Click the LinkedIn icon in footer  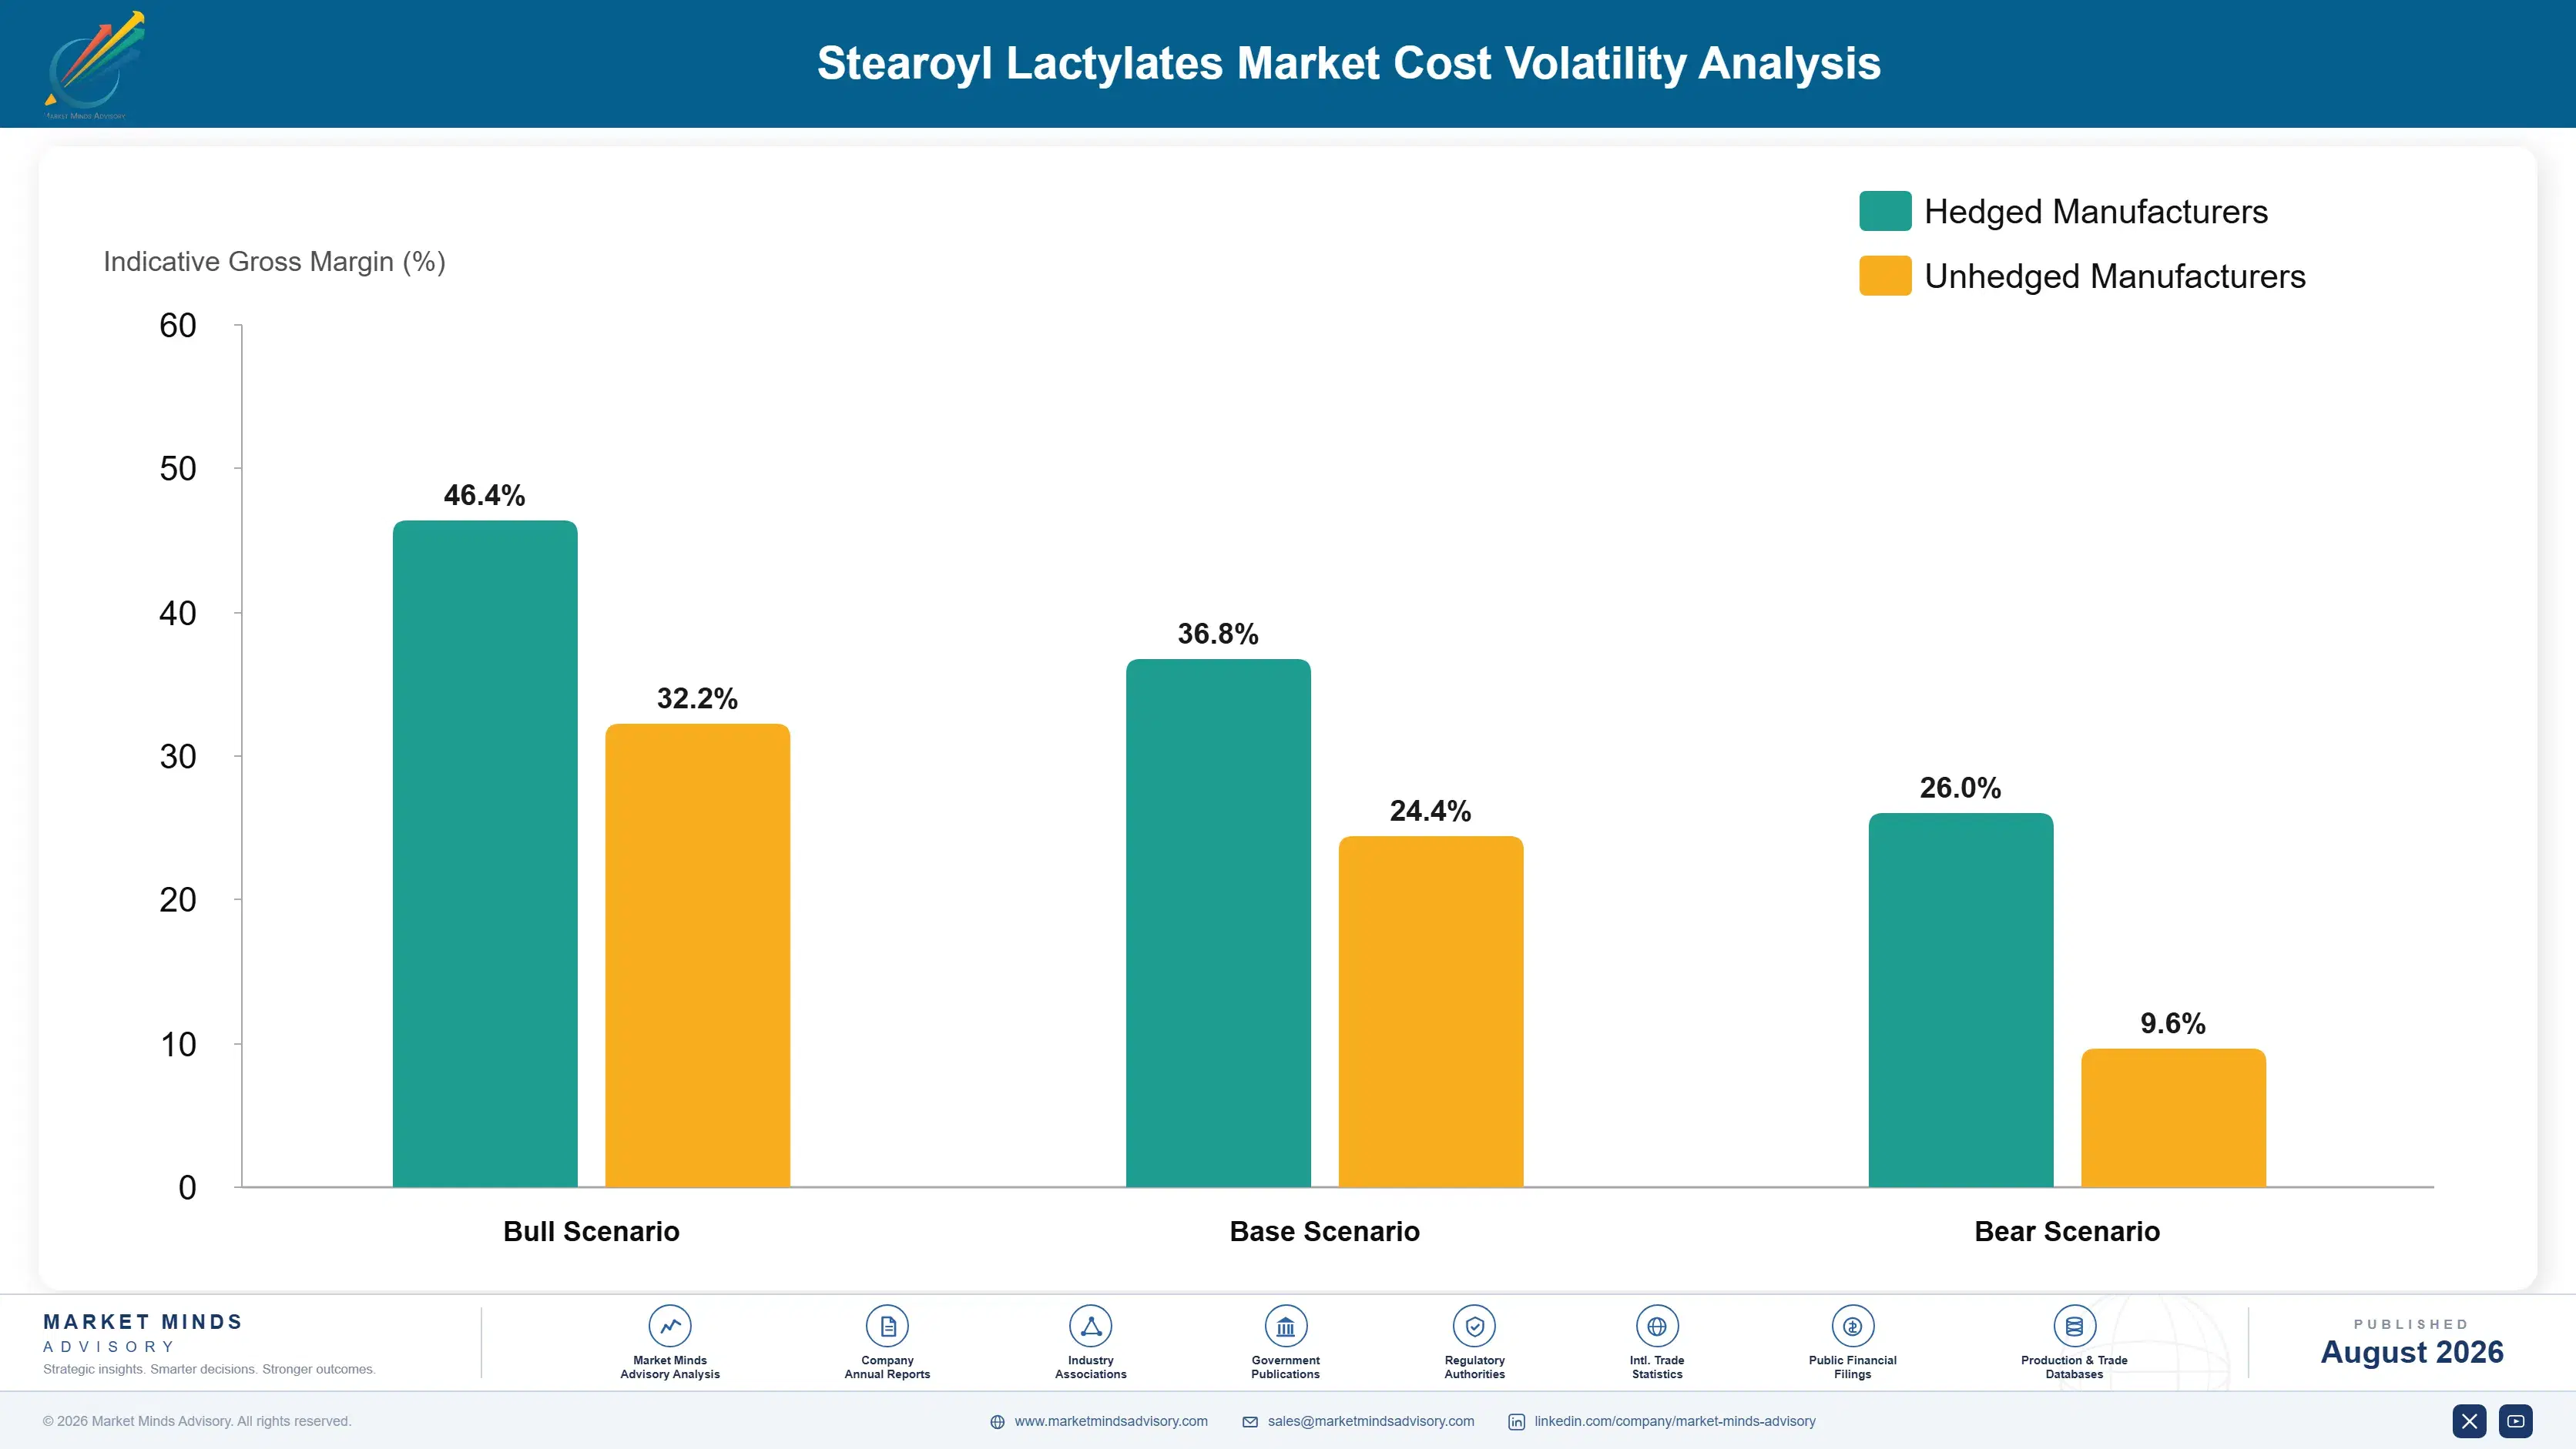[x=1516, y=1422]
